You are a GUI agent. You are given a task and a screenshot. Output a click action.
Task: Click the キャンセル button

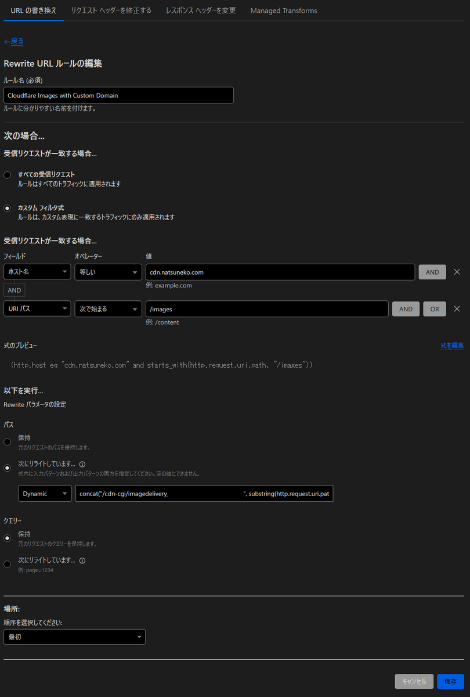pos(414,681)
